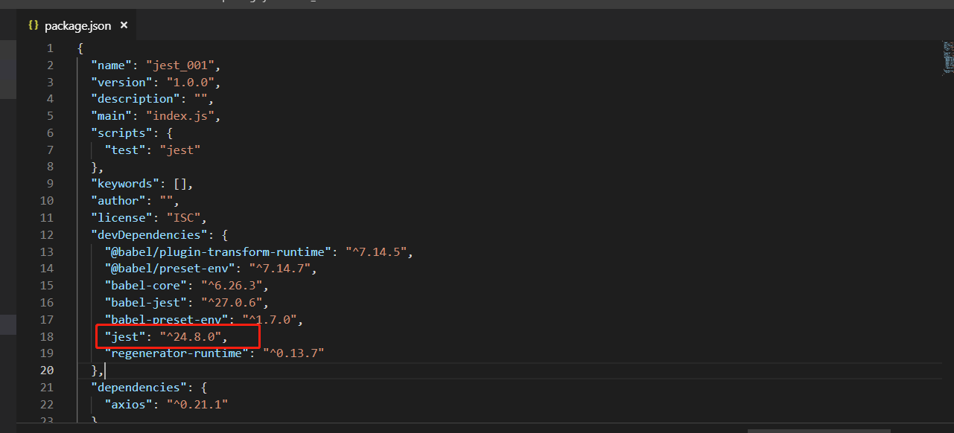
Task: Click the "index.js" value
Action: (179, 116)
